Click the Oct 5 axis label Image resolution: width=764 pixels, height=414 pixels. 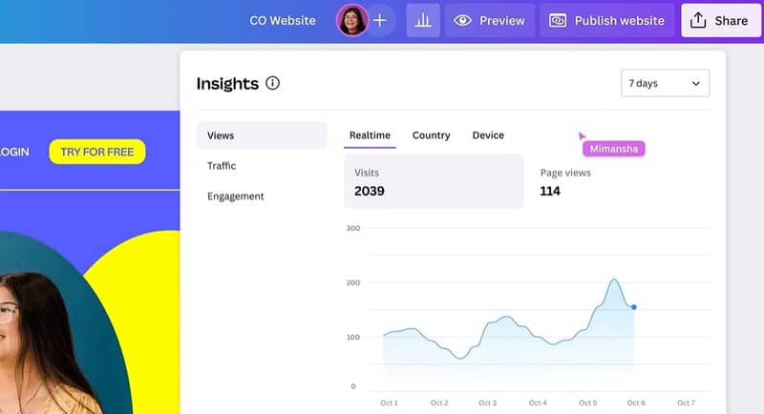tap(587, 403)
